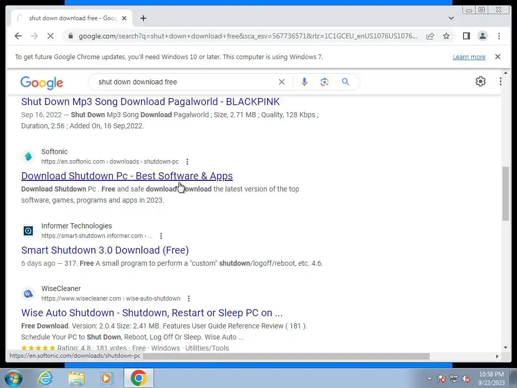Click the horizontal scroll right arrow
517x388 pixels.
click(497, 356)
